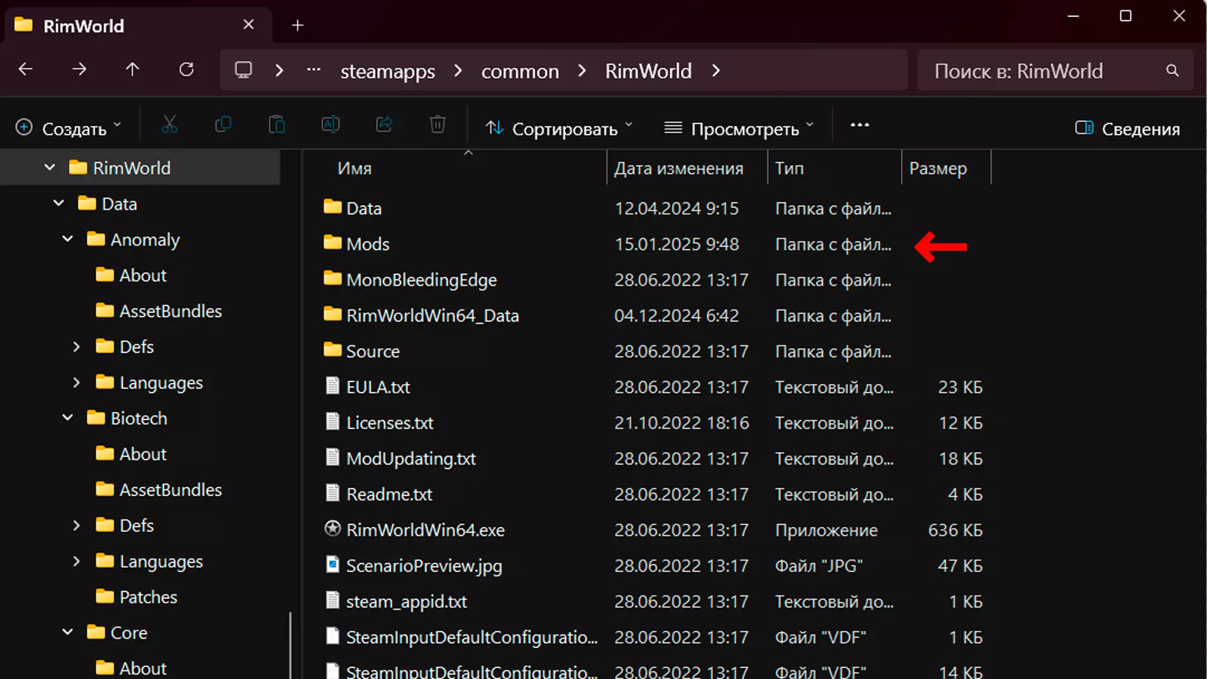
Task: Click the common breadcrumb segment
Action: click(520, 72)
